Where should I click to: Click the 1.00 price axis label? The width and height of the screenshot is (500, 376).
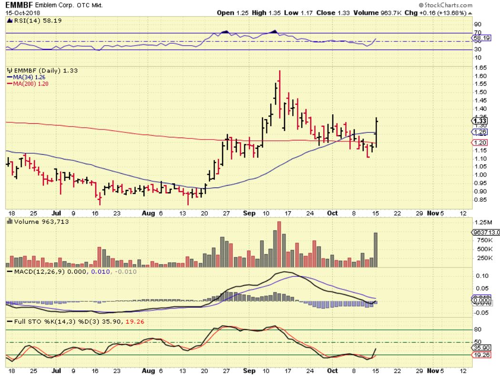coord(481,175)
